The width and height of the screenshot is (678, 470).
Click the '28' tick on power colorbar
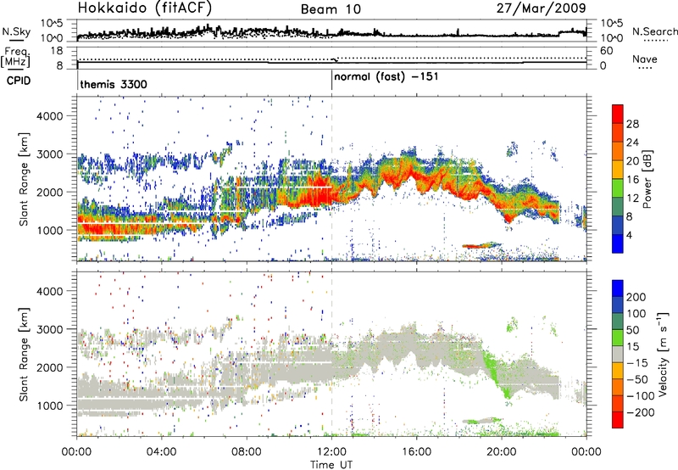point(632,124)
